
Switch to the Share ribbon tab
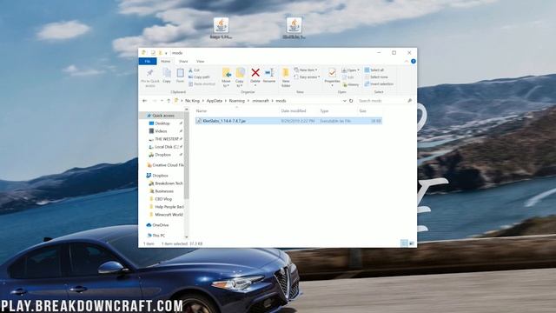[x=183, y=62]
